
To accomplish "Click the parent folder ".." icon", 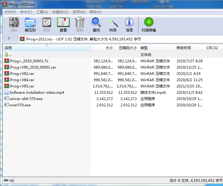I will [x=6, y=55].
